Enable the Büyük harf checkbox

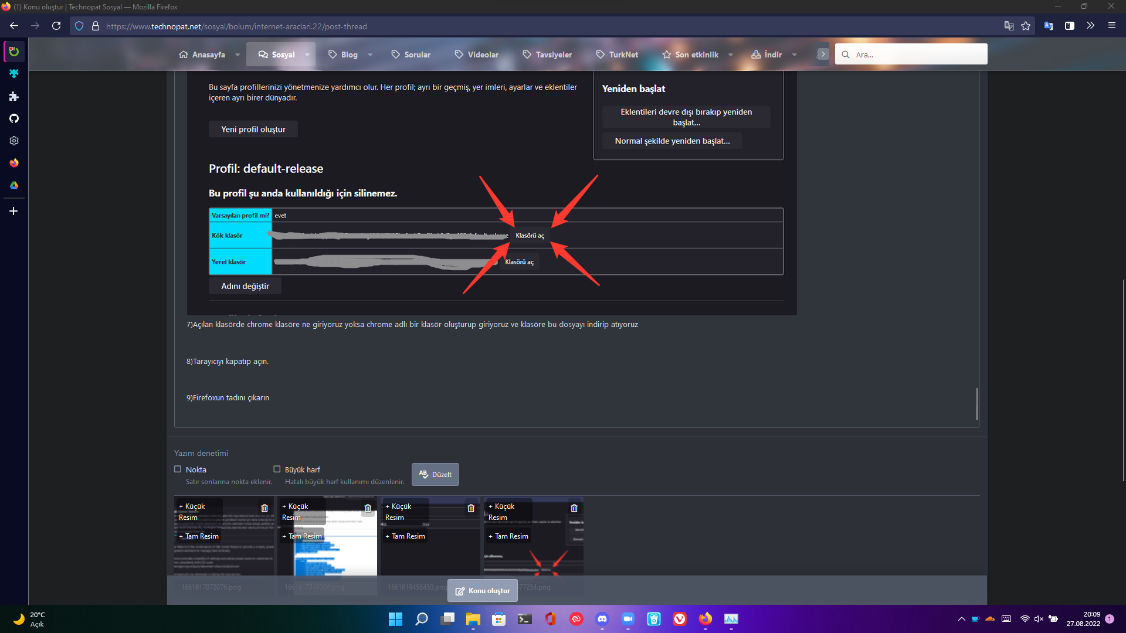[x=277, y=469]
